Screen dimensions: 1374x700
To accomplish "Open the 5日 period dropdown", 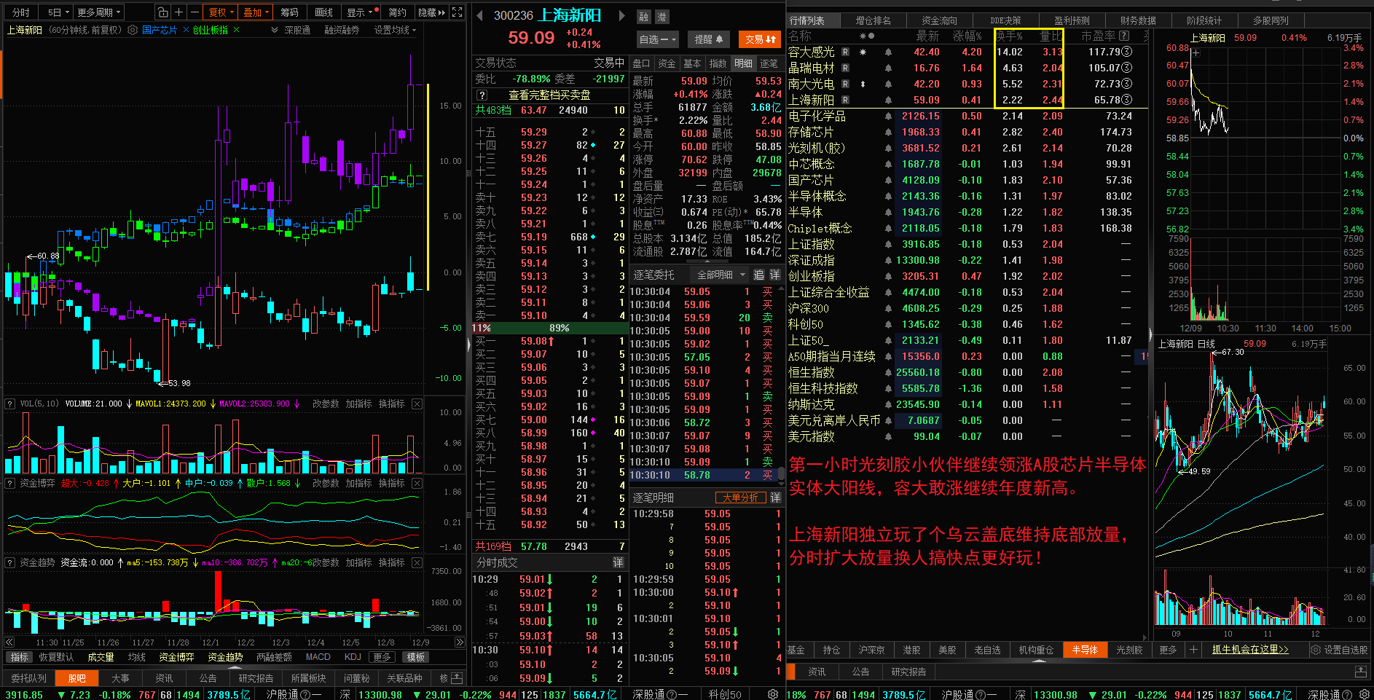I will coord(58,12).
